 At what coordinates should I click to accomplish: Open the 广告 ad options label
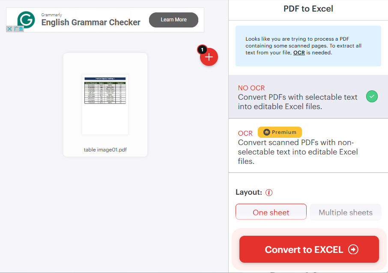(18, 28)
